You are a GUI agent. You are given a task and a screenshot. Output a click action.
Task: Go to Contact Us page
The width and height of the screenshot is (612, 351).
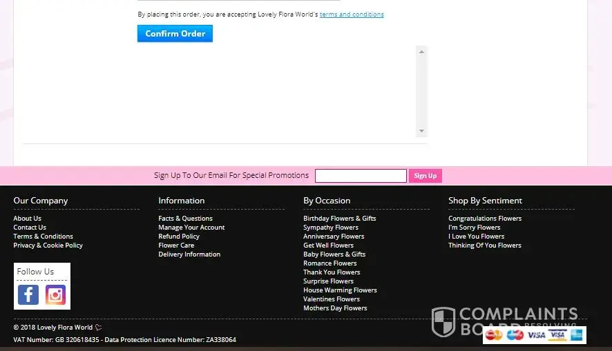[x=30, y=228]
